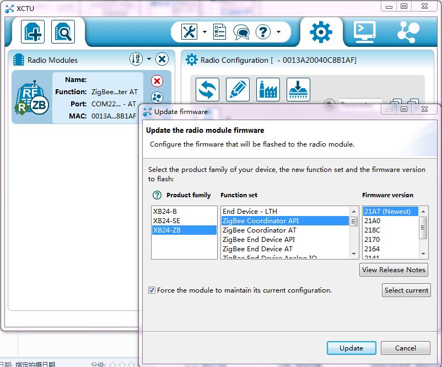Image resolution: width=442 pixels, height=367 pixels.
Task: Expand the sort modules dropdown arrow
Action: pos(149,59)
